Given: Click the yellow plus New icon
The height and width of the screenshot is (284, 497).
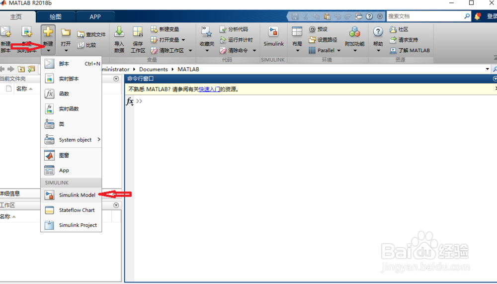Looking at the screenshot, I should (48, 32).
